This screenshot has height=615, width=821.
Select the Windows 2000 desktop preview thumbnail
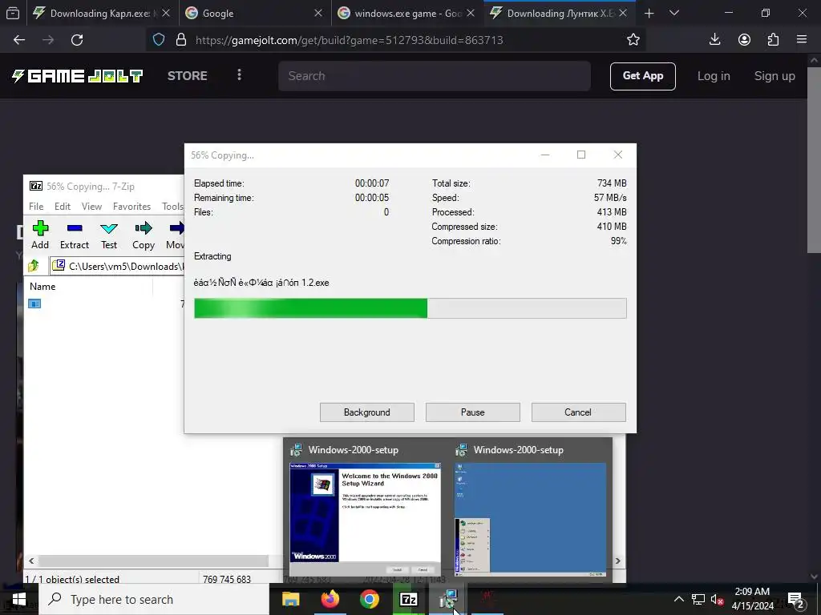click(531, 519)
